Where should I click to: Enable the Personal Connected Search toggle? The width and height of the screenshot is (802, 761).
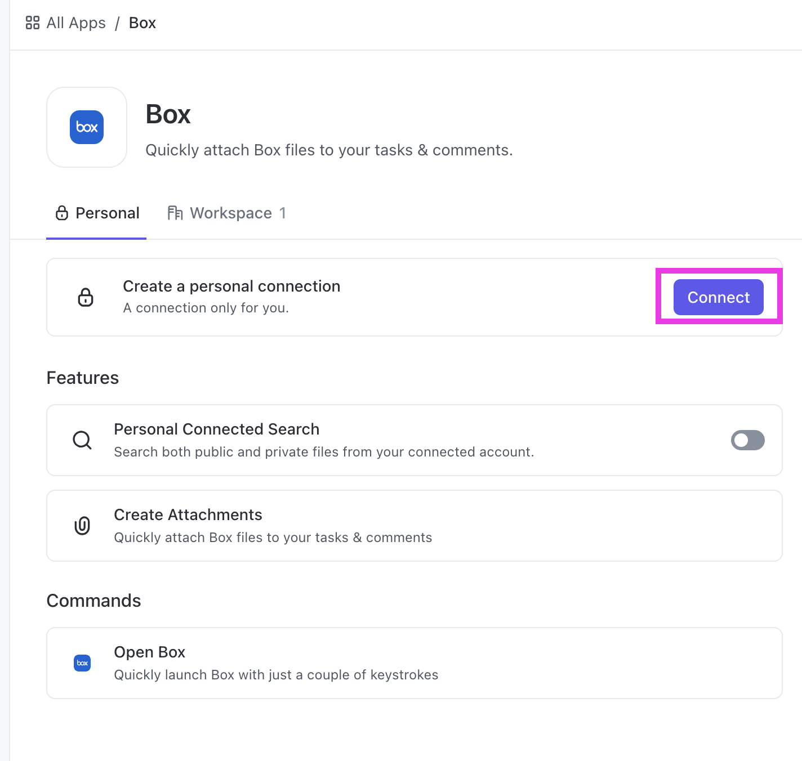(747, 440)
